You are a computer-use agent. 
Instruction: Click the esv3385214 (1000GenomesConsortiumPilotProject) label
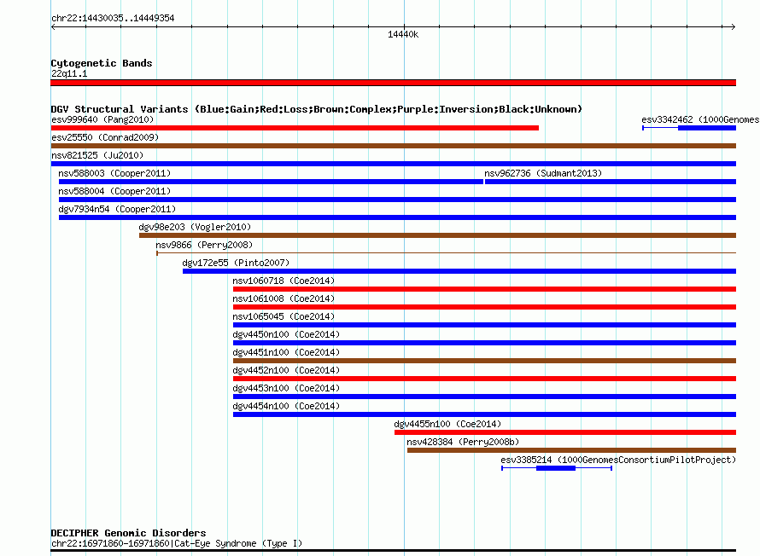click(x=618, y=460)
